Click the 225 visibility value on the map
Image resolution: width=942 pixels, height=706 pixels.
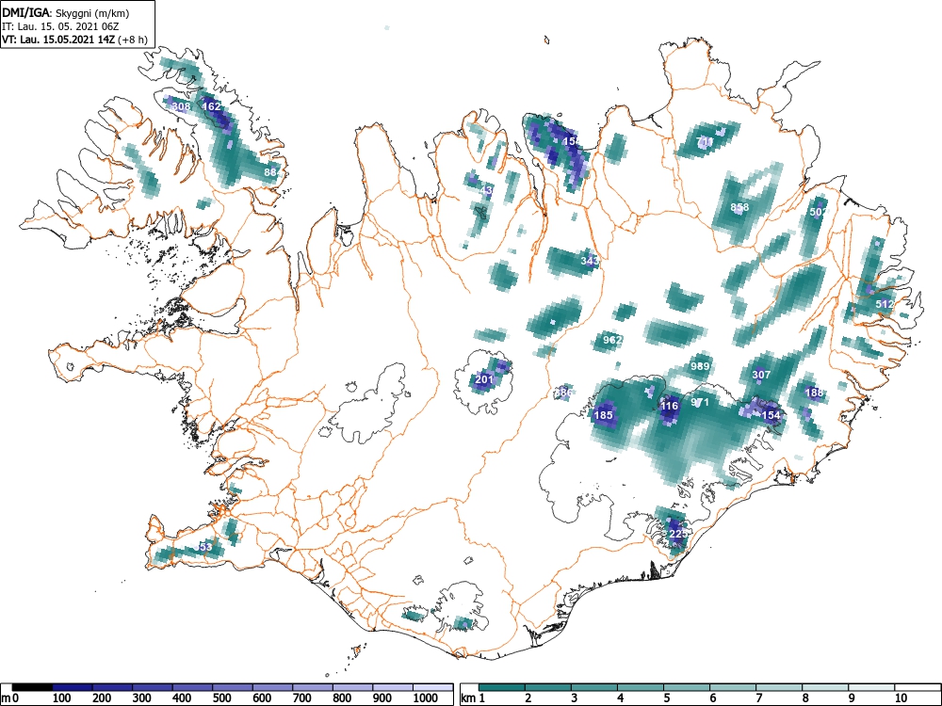pos(678,534)
